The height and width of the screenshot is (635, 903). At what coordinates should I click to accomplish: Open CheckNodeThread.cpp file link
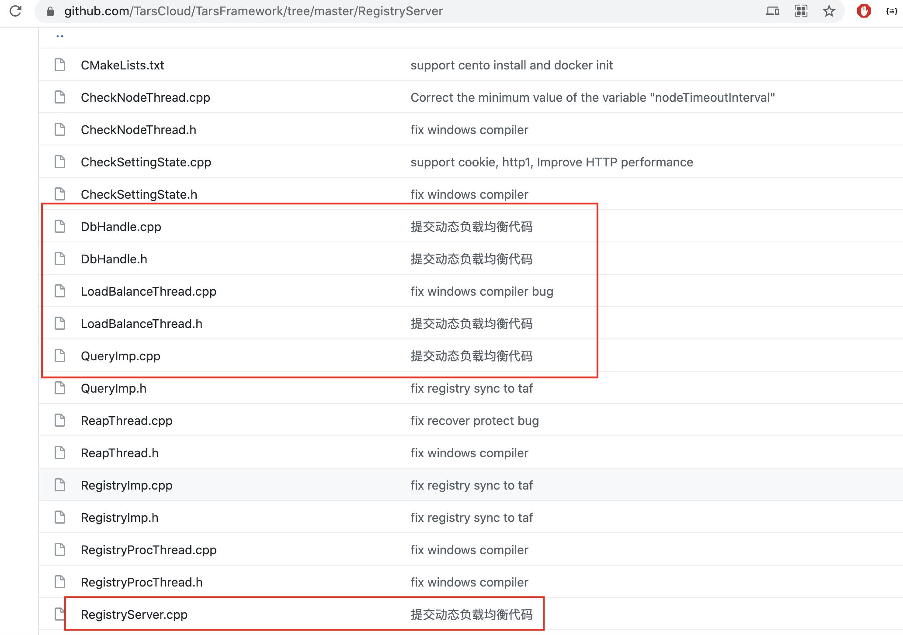point(146,97)
